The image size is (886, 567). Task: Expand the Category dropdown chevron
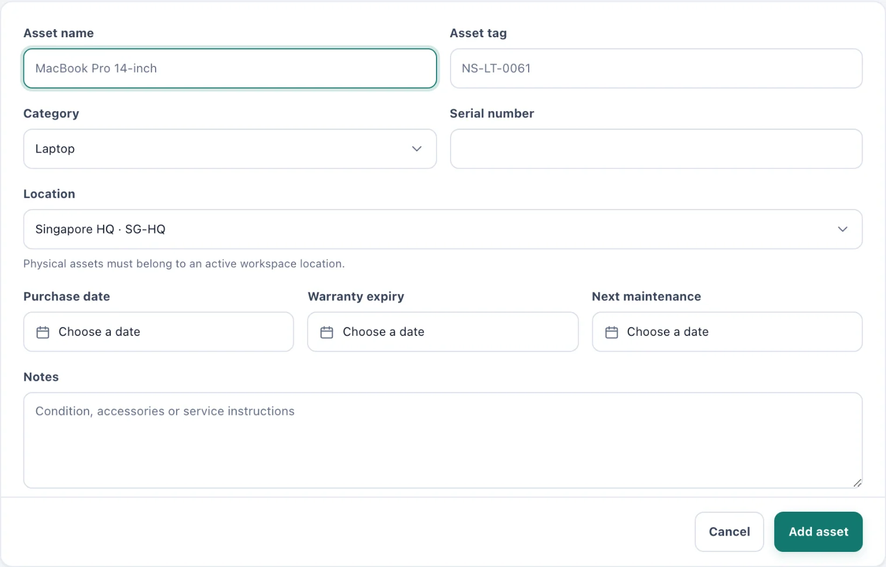coord(417,149)
